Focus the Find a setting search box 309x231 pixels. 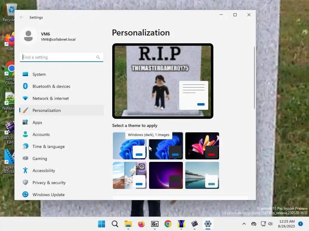tap(62, 57)
